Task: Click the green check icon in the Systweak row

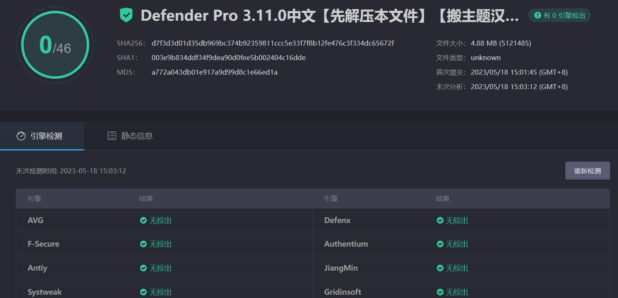Action: pyautogui.click(x=143, y=292)
